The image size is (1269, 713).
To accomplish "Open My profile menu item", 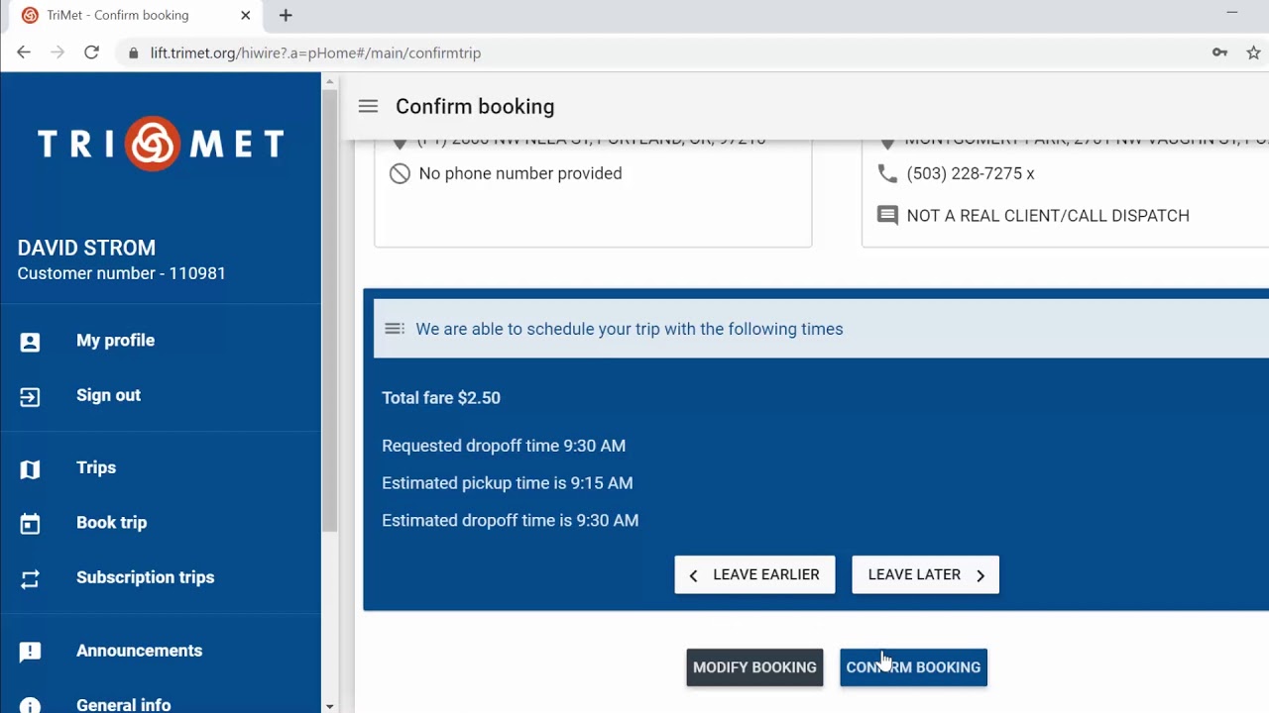I will coord(161,341).
